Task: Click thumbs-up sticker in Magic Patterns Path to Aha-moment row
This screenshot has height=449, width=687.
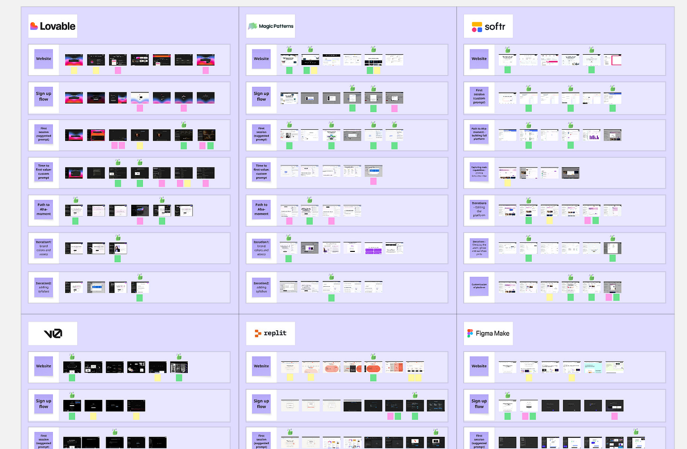Action: click(310, 200)
